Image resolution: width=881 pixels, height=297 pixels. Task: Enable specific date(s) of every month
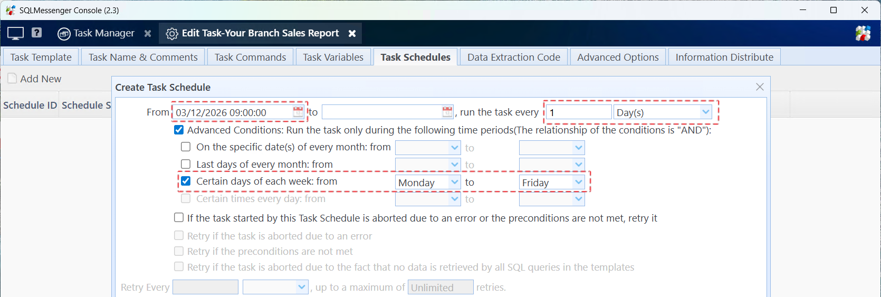pyautogui.click(x=186, y=147)
